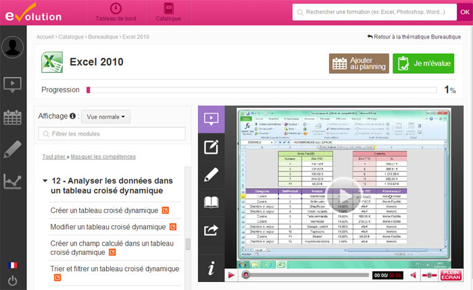473x290 pixels.
Task: Go to Accueil breadcrumb
Action: pyautogui.click(x=45, y=36)
